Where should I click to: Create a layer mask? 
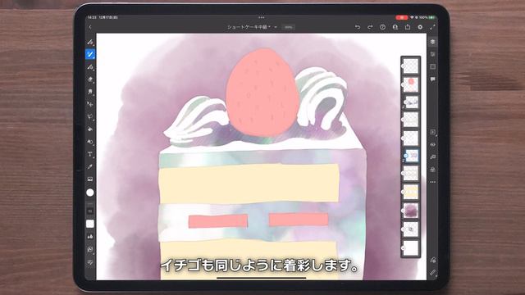(432, 157)
